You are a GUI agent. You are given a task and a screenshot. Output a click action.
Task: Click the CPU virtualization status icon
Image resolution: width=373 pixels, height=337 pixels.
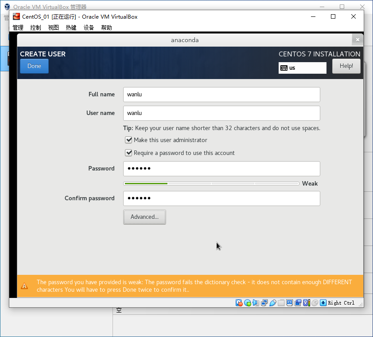[x=307, y=303]
